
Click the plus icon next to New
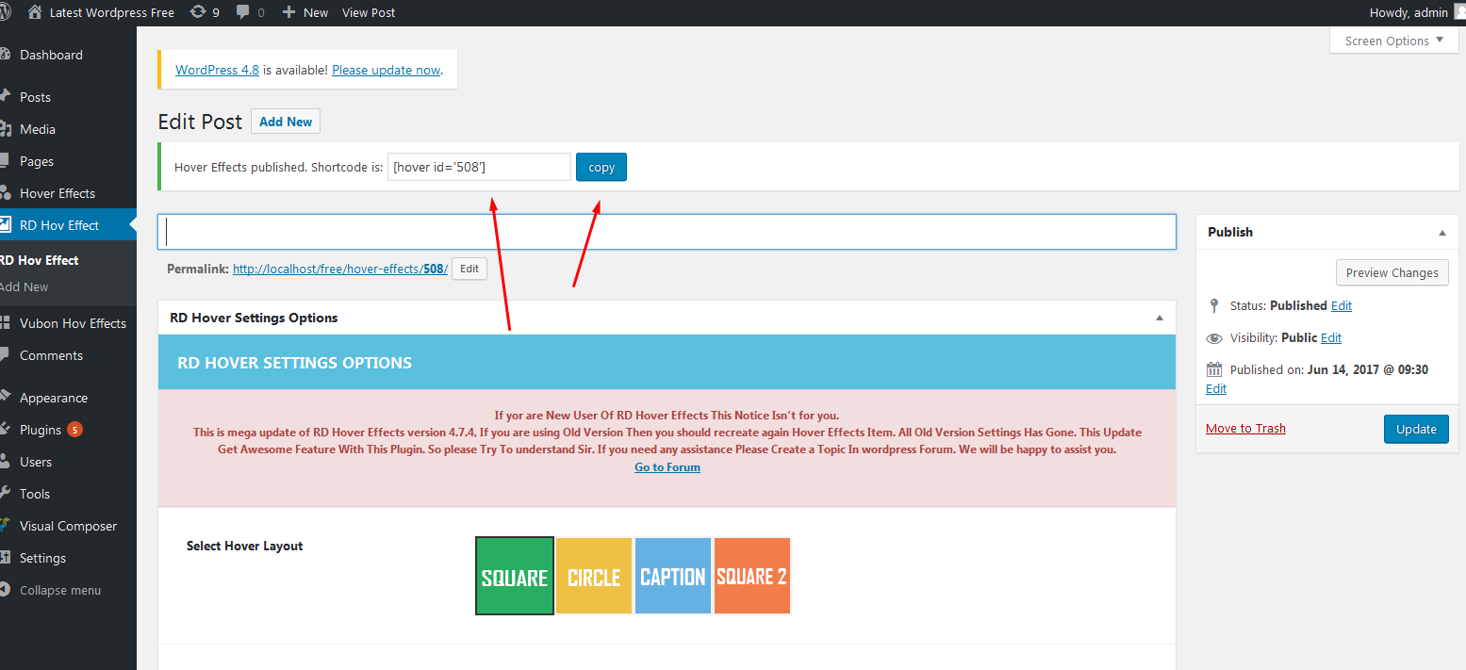click(x=288, y=12)
